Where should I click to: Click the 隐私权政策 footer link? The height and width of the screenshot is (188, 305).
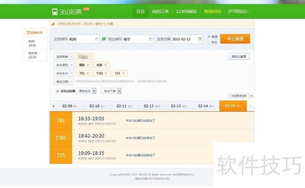click(x=141, y=179)
